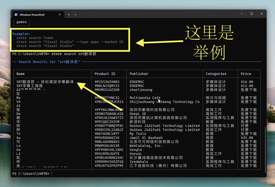
Task: Click the Publisher column header
Action: pos(139,74)
